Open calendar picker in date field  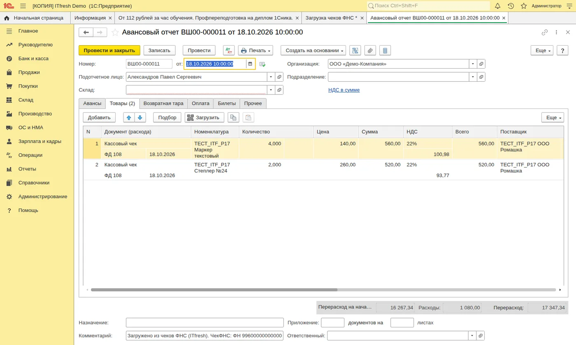pos(250,64)
